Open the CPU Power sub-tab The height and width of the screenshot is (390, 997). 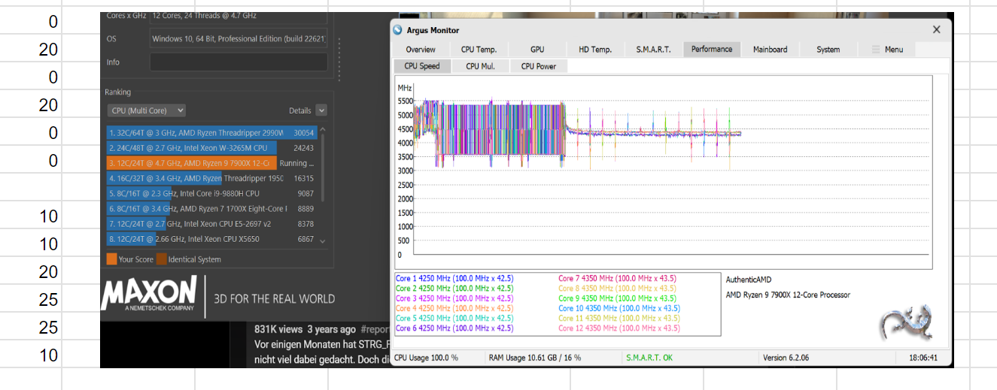539,66
